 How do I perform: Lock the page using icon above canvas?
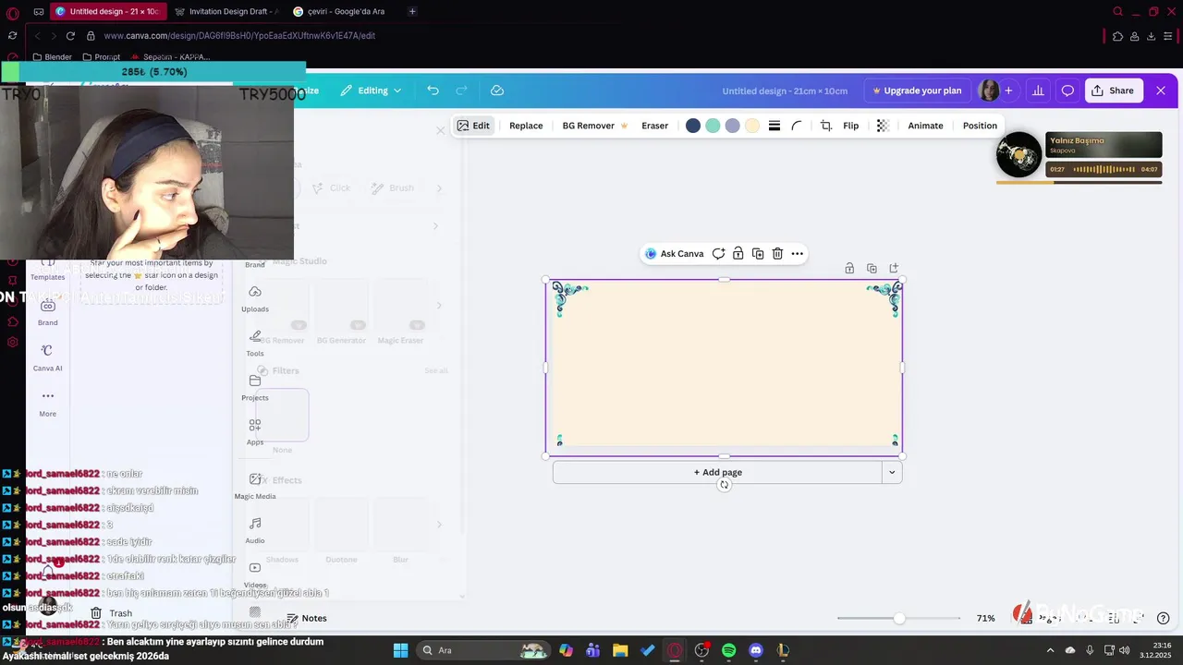(849, 269)
